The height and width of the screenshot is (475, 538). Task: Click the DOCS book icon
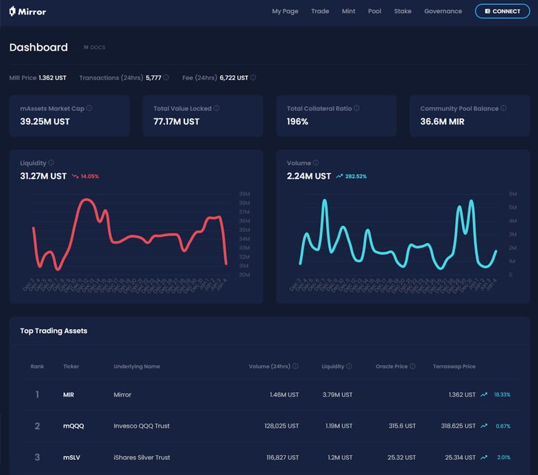86,47
